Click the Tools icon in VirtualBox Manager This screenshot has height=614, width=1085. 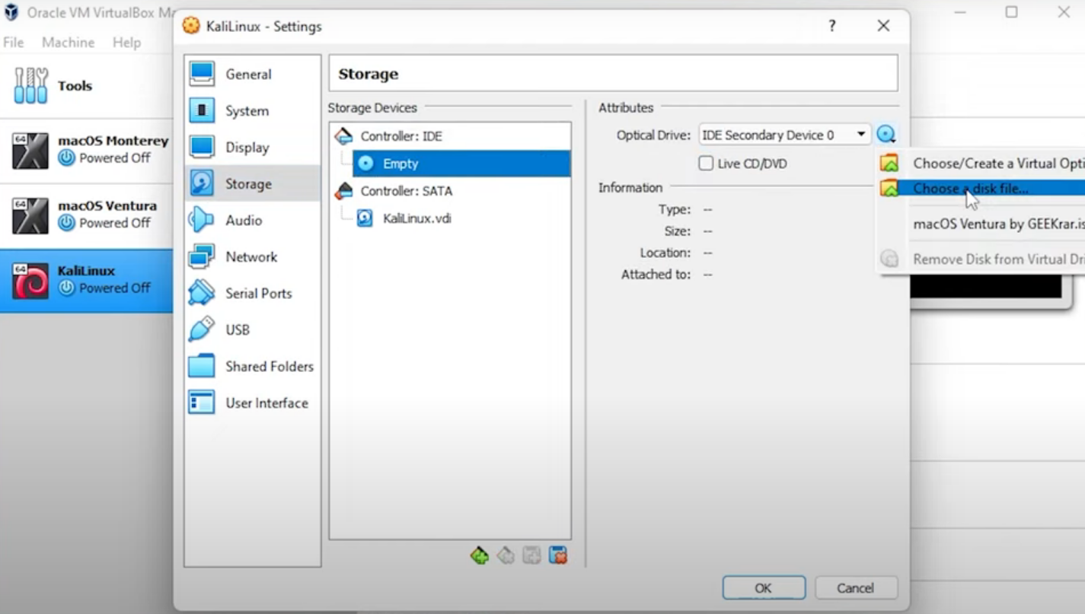[x=31, y=85]
